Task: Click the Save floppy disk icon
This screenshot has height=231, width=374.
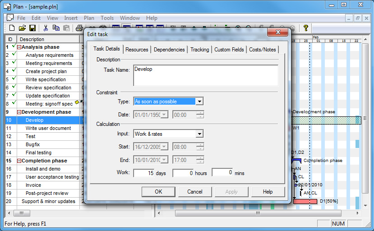Action: click(x=32, y=28)
